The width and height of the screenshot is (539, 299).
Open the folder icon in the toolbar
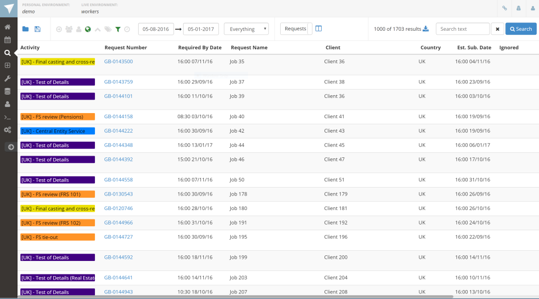[26, 29]
